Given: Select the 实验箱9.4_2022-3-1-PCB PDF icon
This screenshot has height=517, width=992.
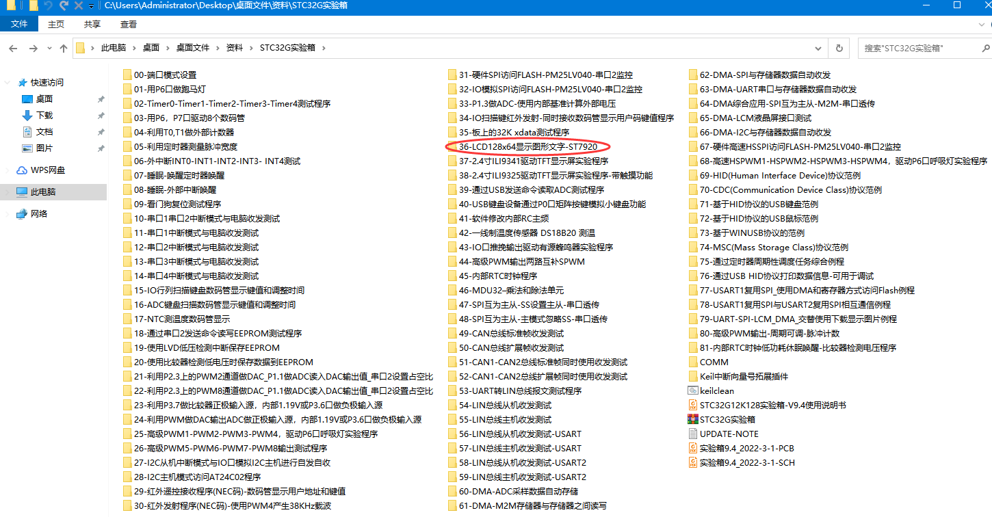Looking at the screenshot, I should pos(693,449).
